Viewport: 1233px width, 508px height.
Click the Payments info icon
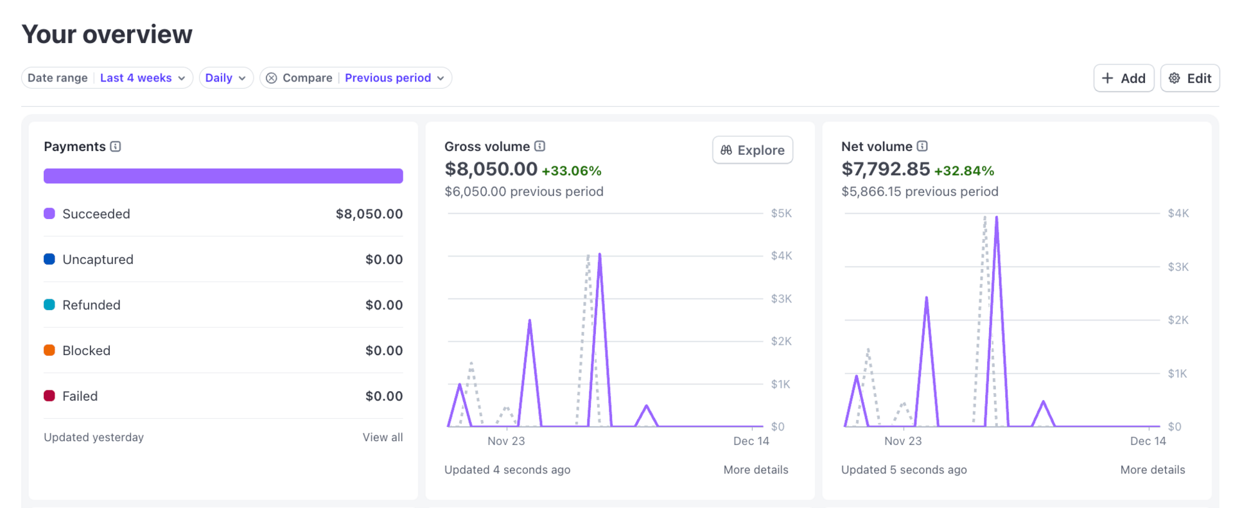(116, 146)
